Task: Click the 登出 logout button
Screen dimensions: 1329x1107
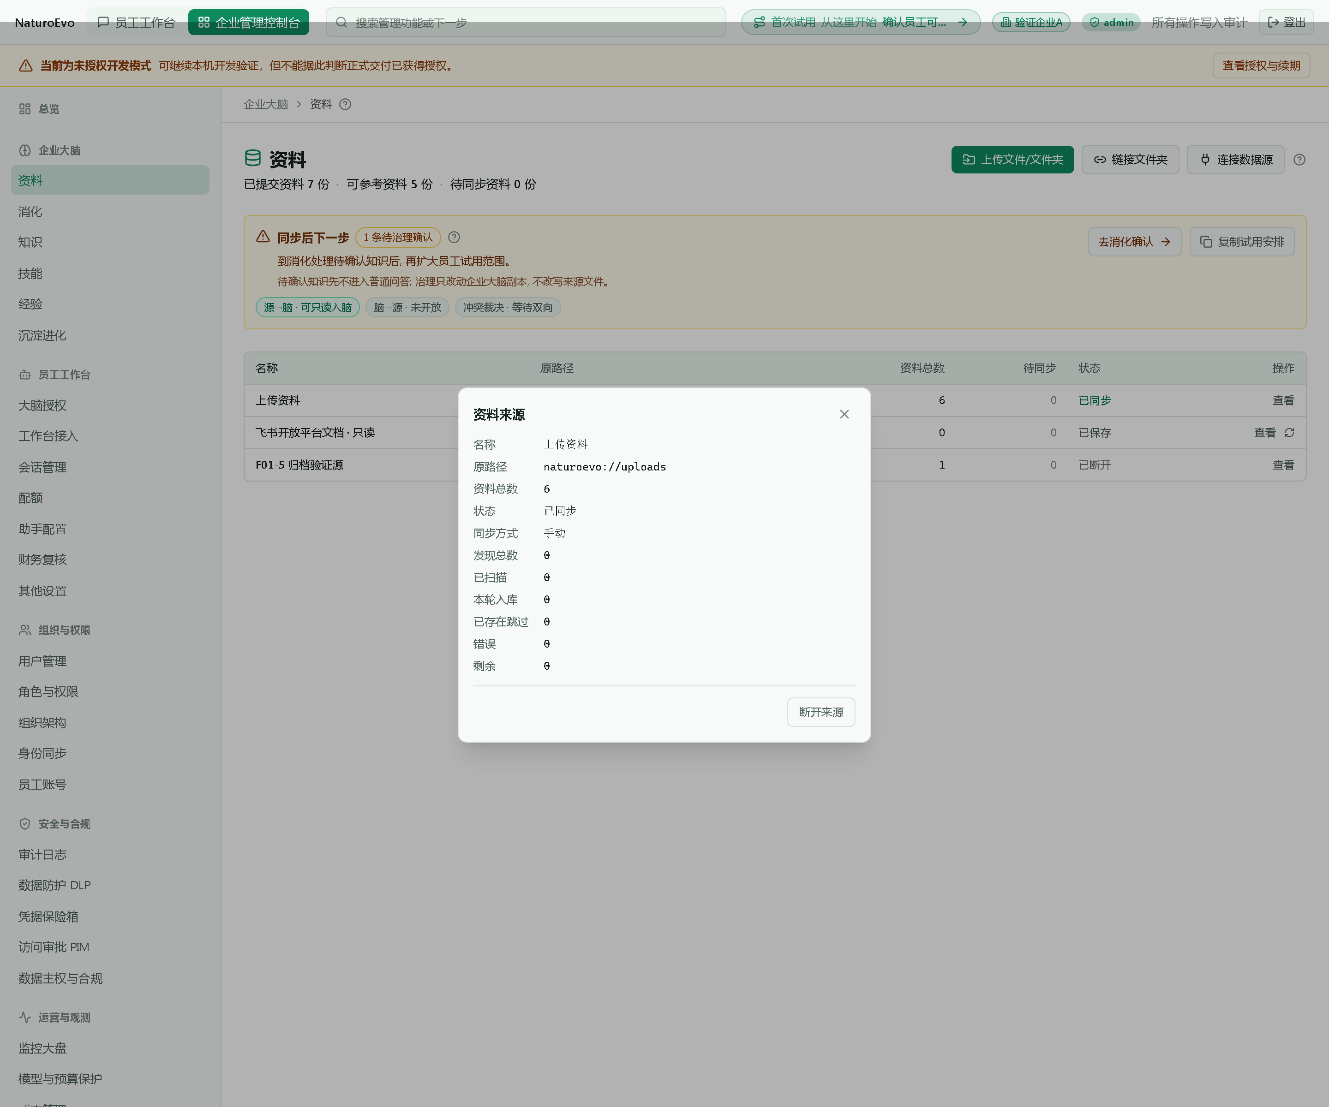Action: click(x=1286, y=22)
